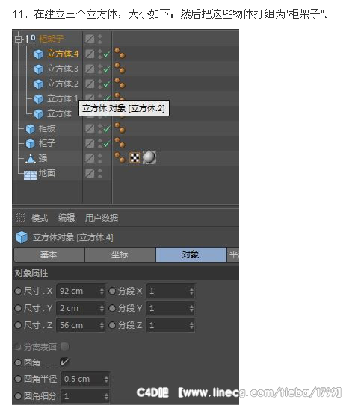Select the 立方体.2 cube icon

tap(39, 84)
